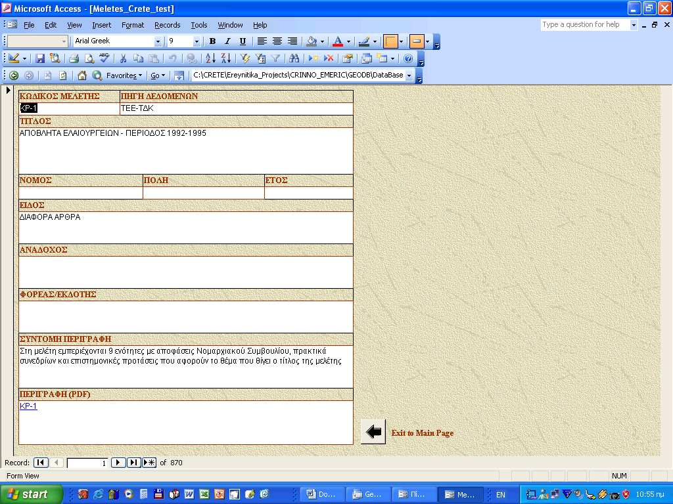Open Filter By Form

point(260,58)
